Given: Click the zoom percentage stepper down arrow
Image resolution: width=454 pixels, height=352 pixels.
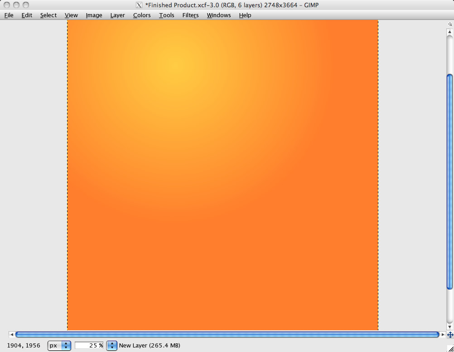Looking at the screenshot, I should [x=111, y=347].
